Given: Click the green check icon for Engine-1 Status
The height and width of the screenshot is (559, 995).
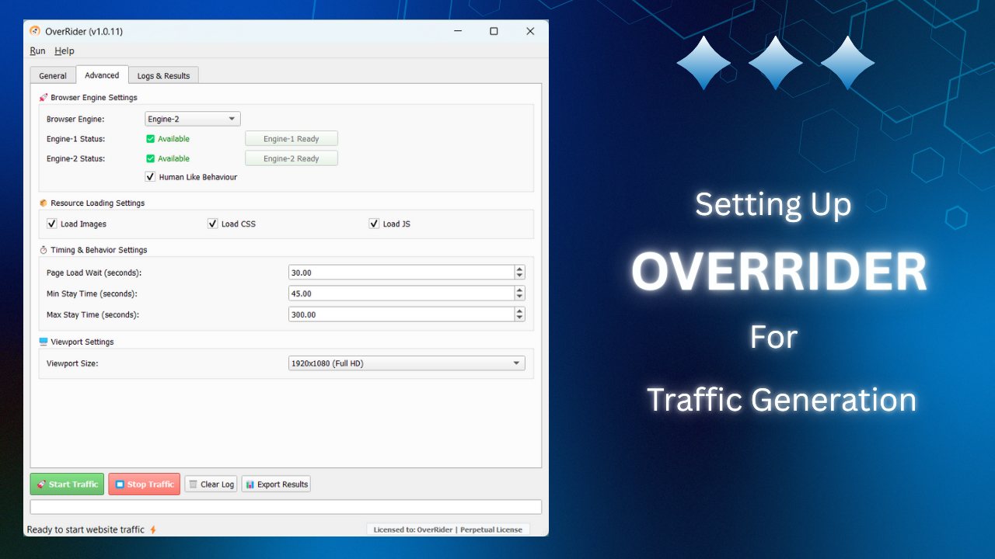Looking at the screenshot, I should point(151,139).
